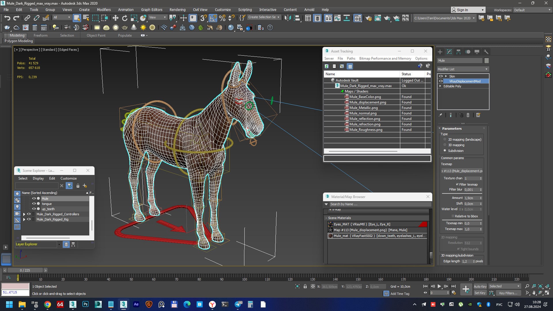Expand Mule_Dark_Rigged_Rig layer
The height and width of the screenshot is (311, 553).
(24, 219)
